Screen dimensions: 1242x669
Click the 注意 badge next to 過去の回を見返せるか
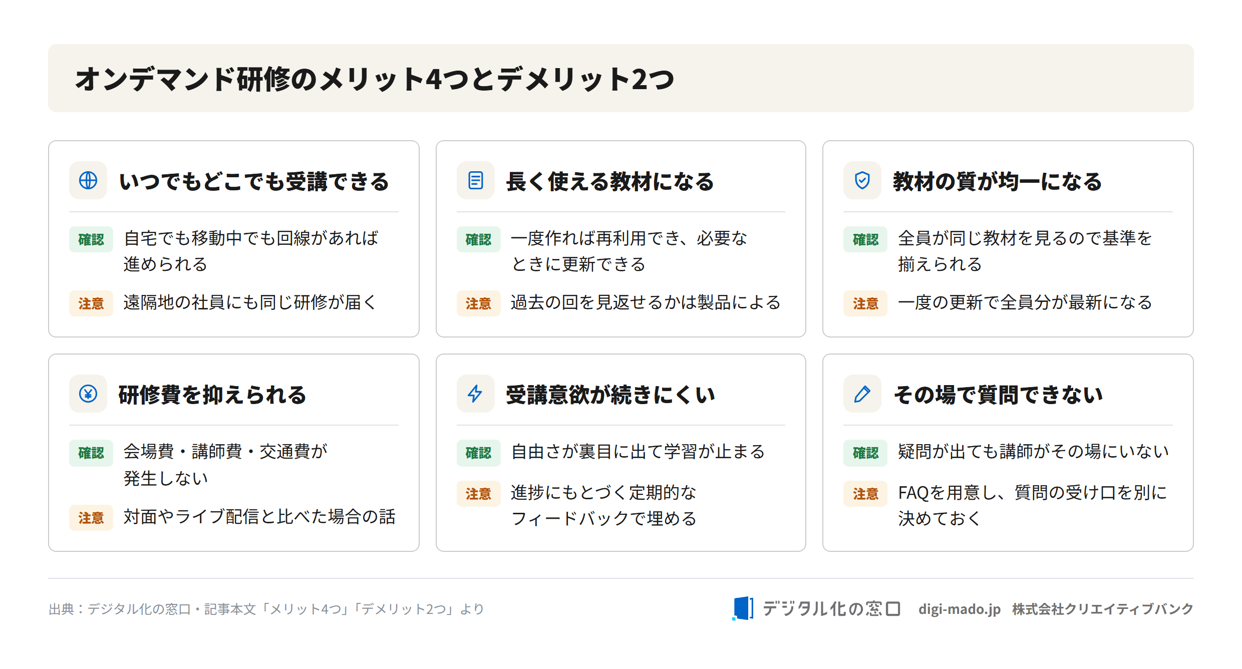[478, 303]
